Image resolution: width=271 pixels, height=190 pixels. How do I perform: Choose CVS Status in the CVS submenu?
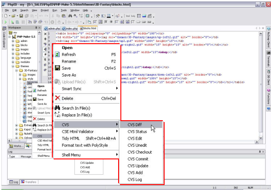[x=141, y=131]
